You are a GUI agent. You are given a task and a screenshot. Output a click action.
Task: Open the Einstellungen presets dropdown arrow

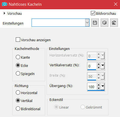click(x=87, y=23)
